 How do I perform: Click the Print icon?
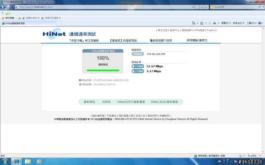(214, 23)
